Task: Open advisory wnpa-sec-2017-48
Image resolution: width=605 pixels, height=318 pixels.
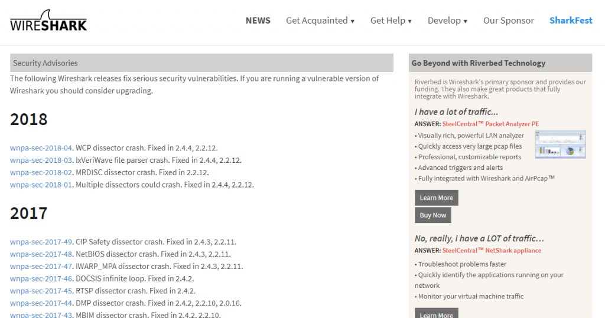Action: pos(41,254)
